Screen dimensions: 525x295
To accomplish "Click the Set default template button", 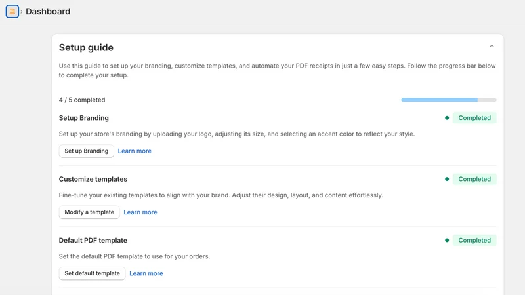I will [x=92, y=273].
